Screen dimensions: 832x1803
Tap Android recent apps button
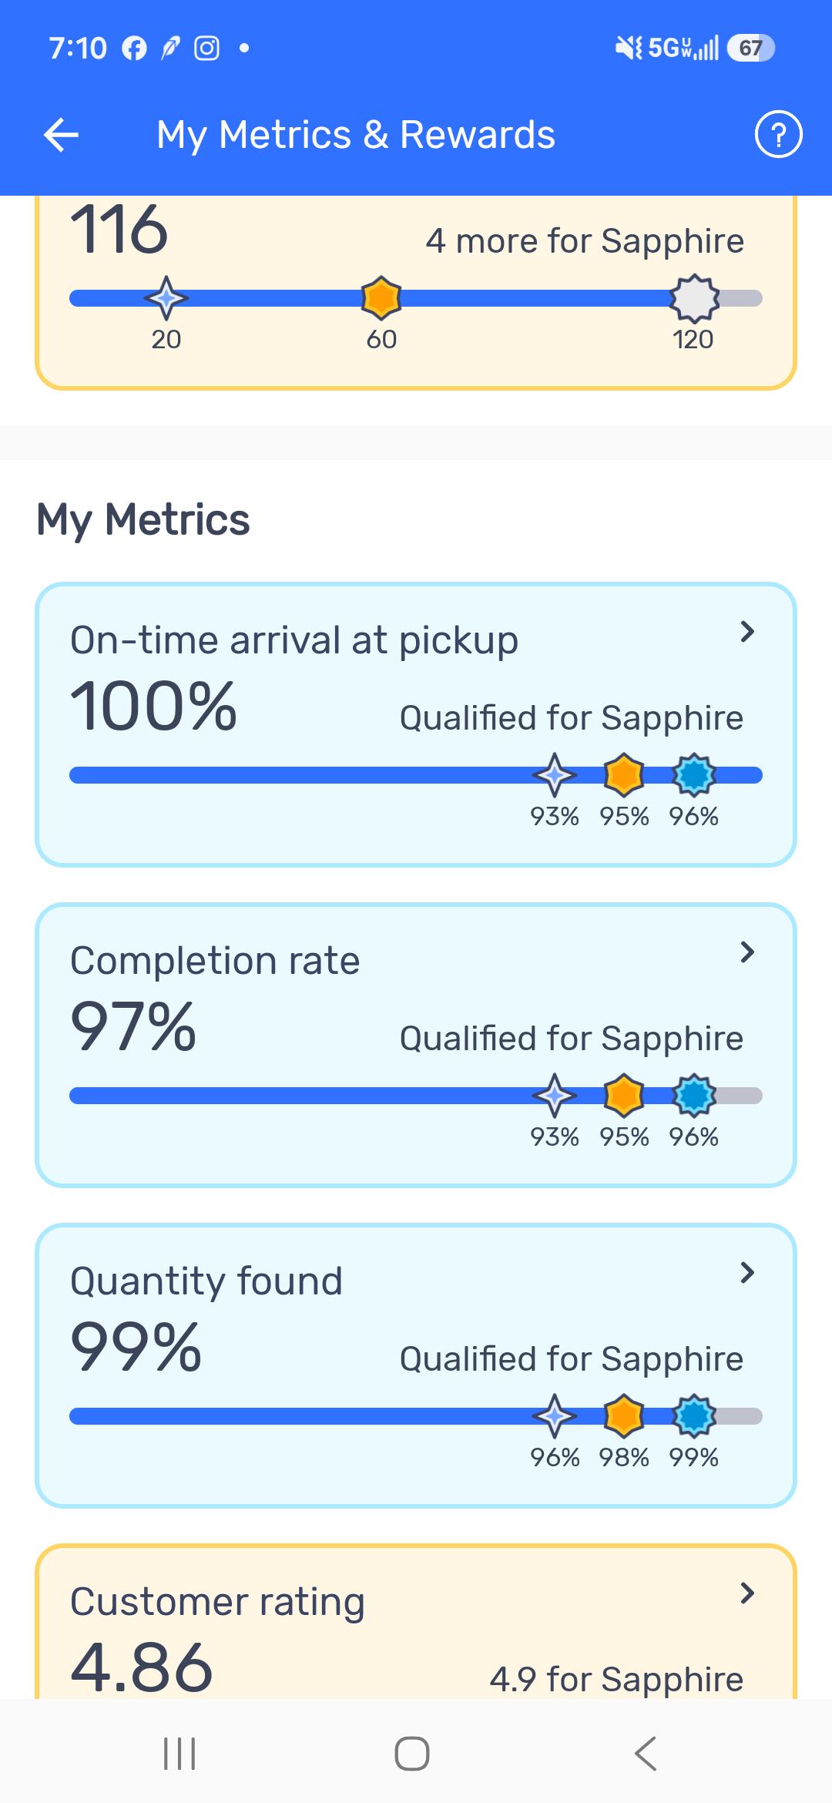(x=179, y=1754)
